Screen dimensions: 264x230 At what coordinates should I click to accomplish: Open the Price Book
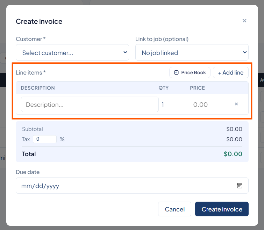190,72
